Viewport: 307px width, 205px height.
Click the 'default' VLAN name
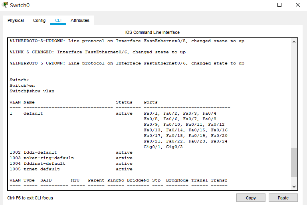coord(33,113)
